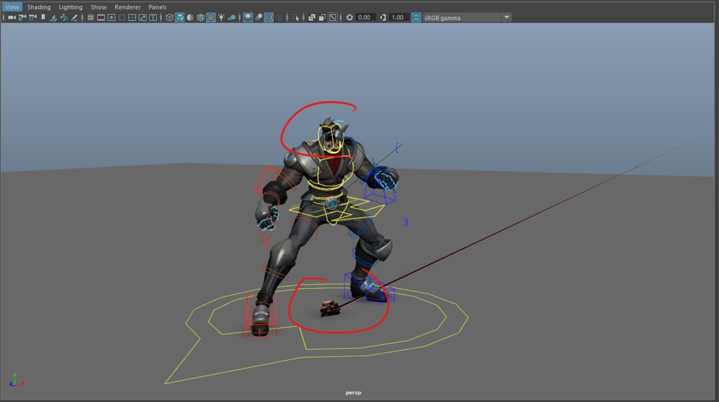This screenshot has height=402, width=719.
Task: Toggle the View Transform ON button
Action: [x=416, y=17]
